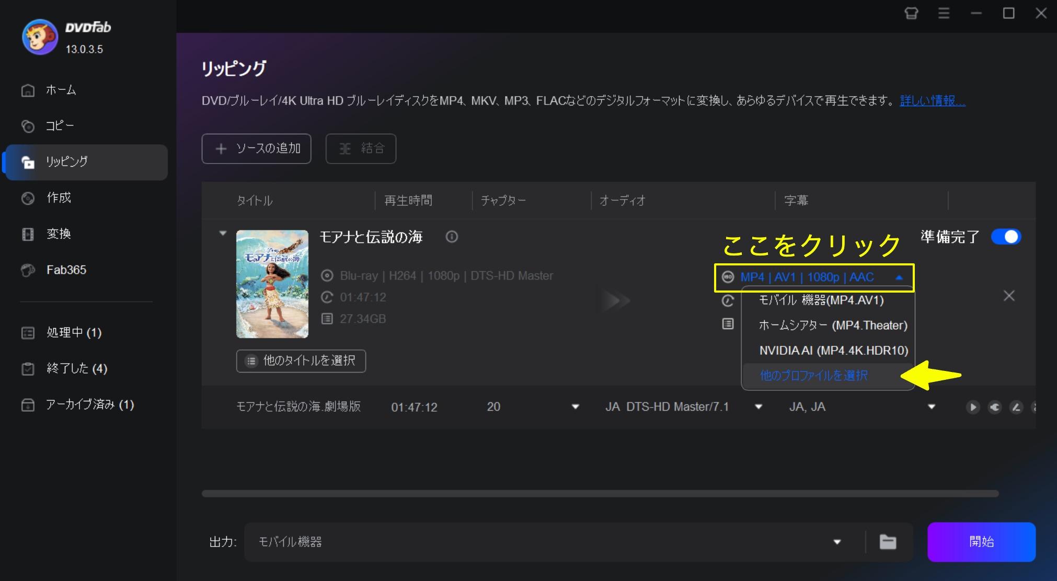Click the creator disc icon next to 作成
The height and width of the screenshot is (581, 1057).
pos(28,199)
